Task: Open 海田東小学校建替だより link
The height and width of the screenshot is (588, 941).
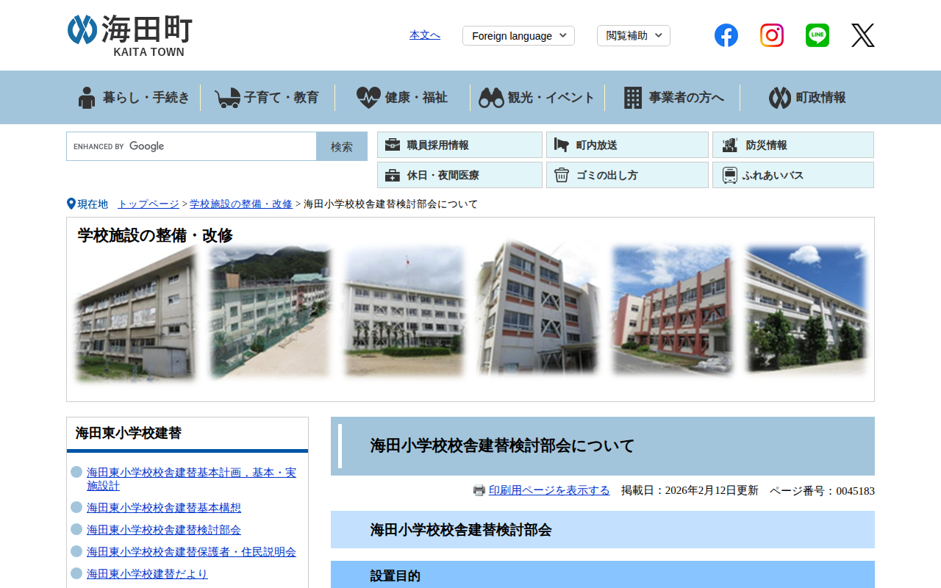Action: [147, 573]
